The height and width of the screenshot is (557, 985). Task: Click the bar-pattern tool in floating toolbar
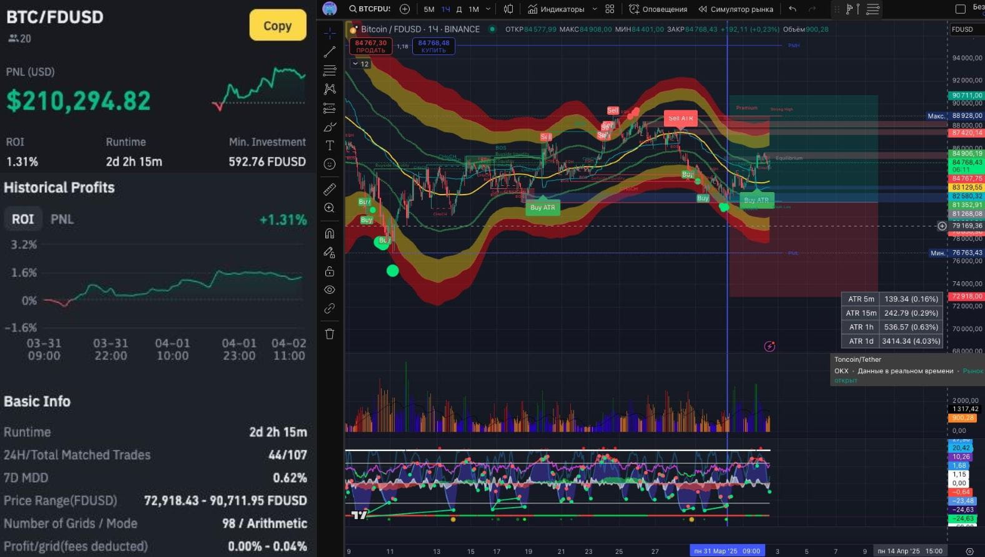853,9
